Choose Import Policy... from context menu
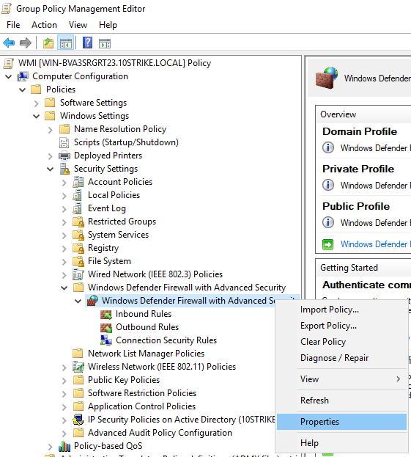411x457 pixels. point(341,310)
